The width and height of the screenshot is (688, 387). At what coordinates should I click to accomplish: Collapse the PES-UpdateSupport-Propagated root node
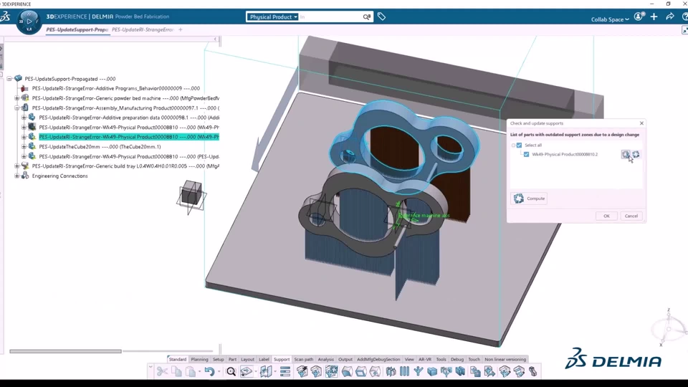click(9, 79)
